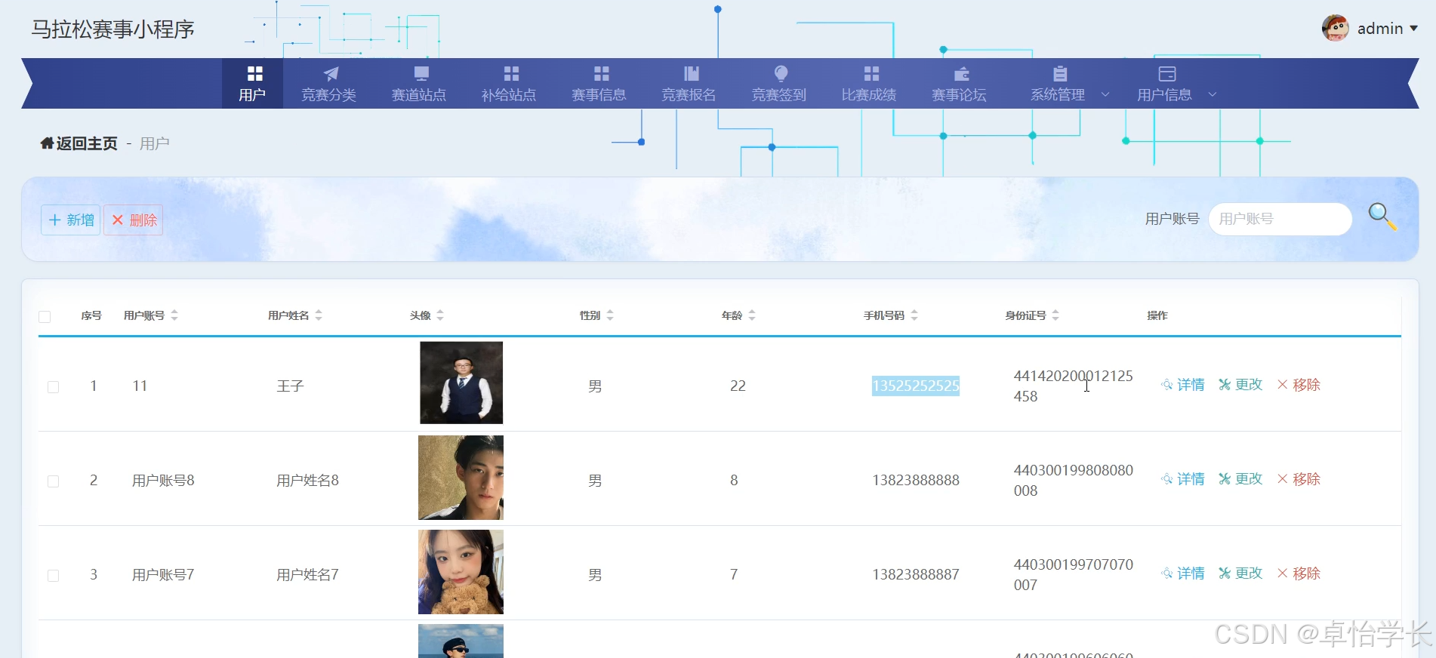Check the row checkbox for 用户账号8
The height and width of the screenshot is (658, 1436).
53,481
